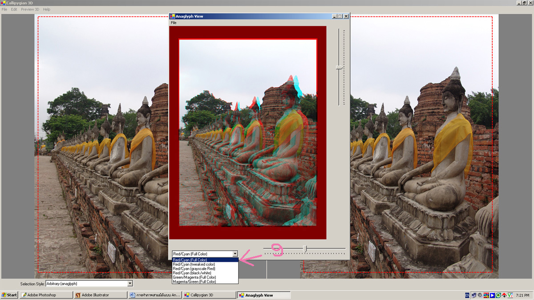This screenshot has height=300, width=534.
Task: Click the V2 tray icon
Action: pyautogui.click(x=510, y=295)
